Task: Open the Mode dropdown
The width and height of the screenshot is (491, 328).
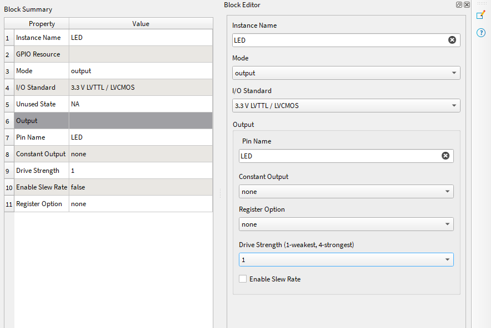Action: [x=346, y=73]
